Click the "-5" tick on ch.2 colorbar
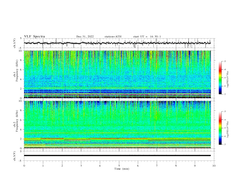241x186 pixels. click(x=224, y=128)
